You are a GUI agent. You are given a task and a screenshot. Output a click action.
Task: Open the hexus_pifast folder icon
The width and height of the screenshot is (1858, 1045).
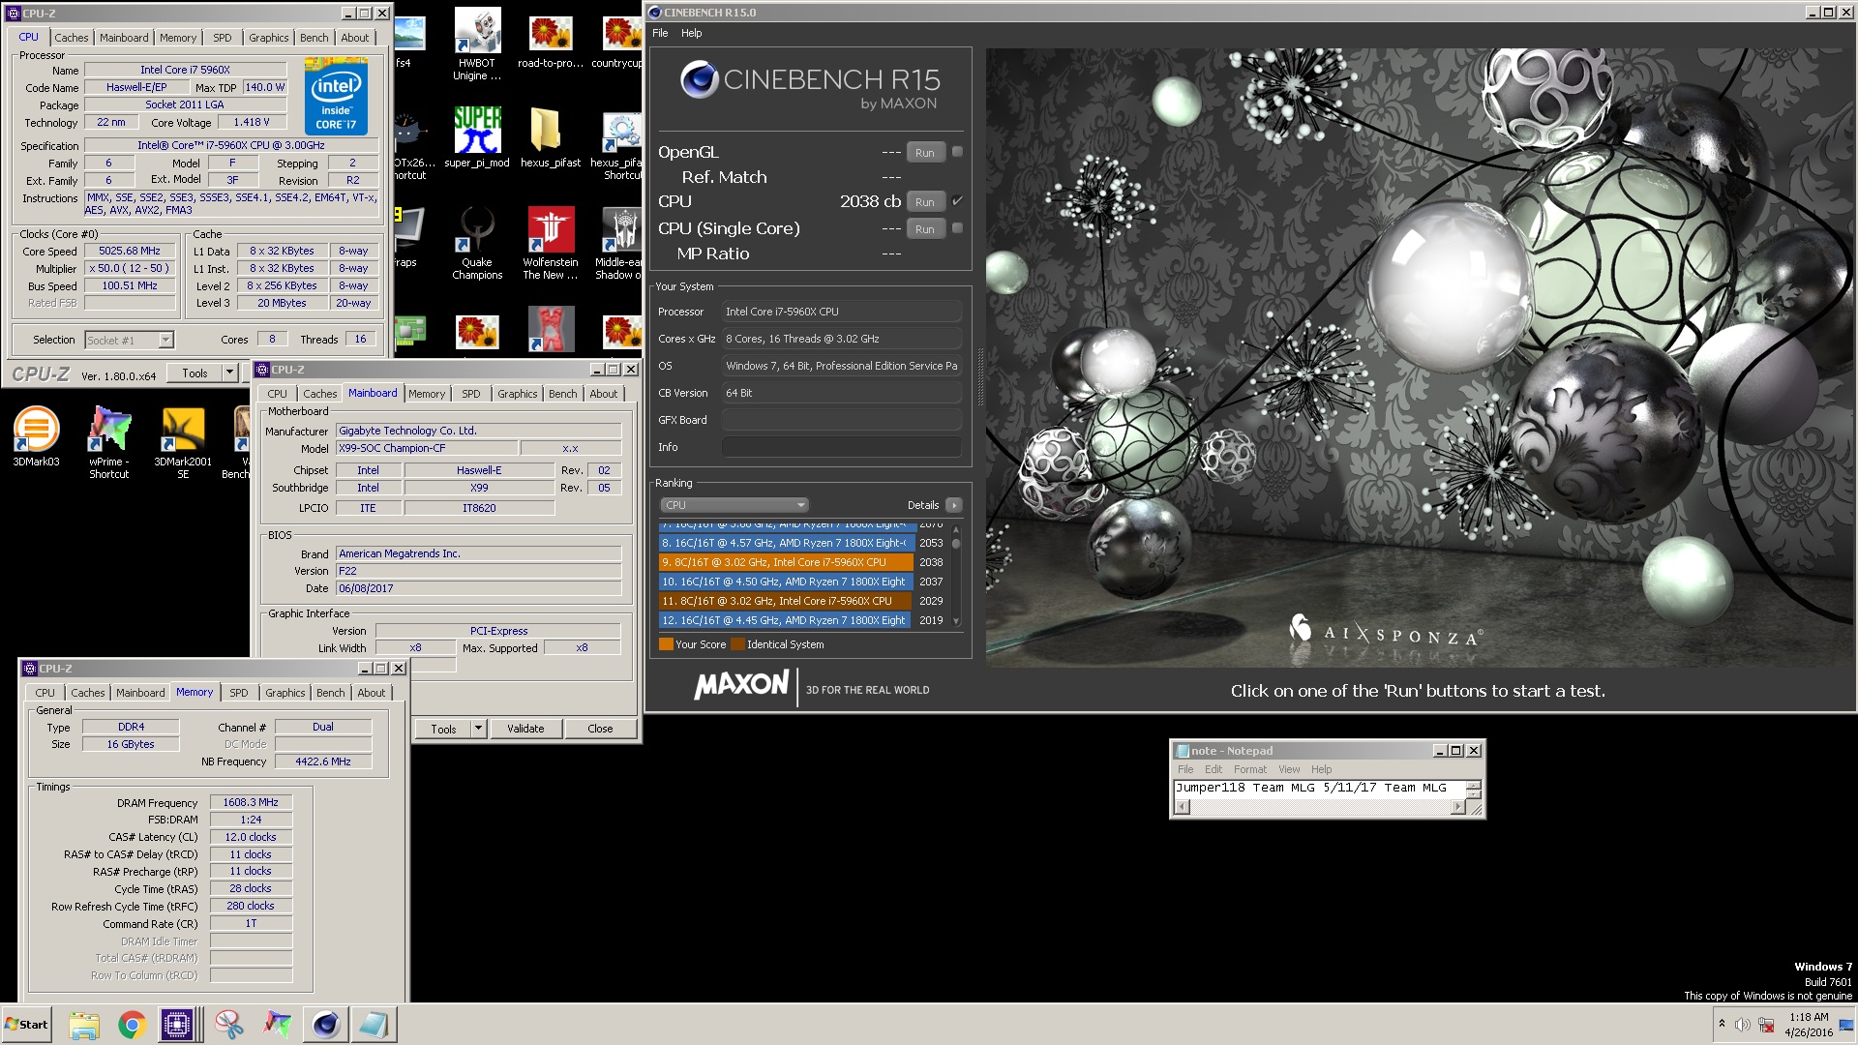(x=550, y=137)
